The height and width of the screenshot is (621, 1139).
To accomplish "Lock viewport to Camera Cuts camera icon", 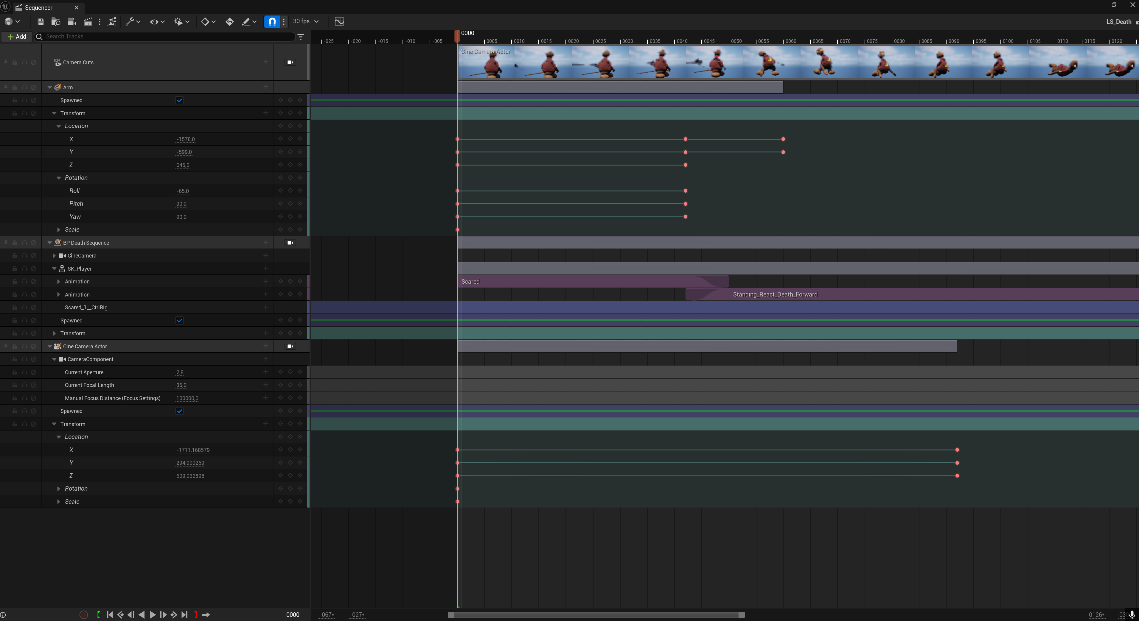I will pos(290,62).
